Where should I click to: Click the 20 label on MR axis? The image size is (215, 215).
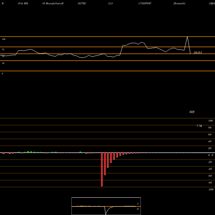pyautogui.click(x=210, y=148)
